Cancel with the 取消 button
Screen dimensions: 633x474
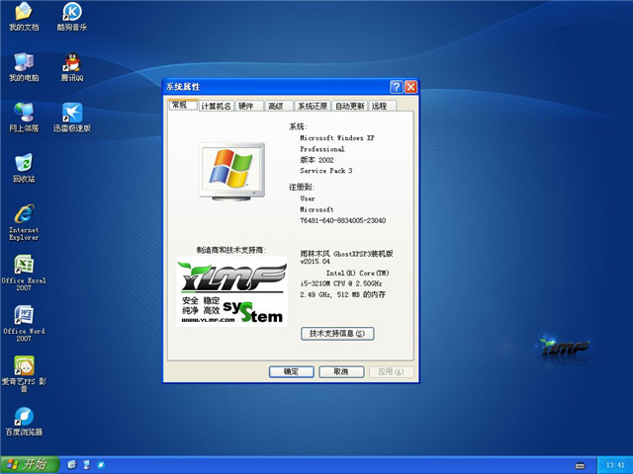(341, 371)
